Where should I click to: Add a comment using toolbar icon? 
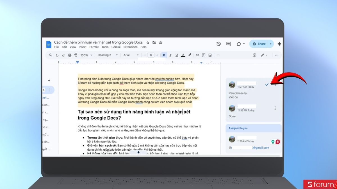coord(204,55)
